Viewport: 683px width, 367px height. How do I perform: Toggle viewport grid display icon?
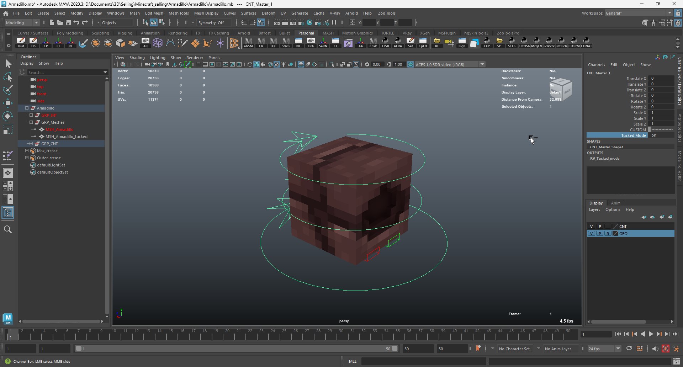pos(198,64)
